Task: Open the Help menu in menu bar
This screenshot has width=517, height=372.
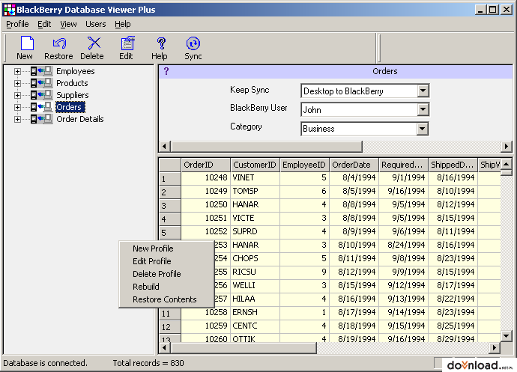Action: pyautogui.click(x=123, y=25)
